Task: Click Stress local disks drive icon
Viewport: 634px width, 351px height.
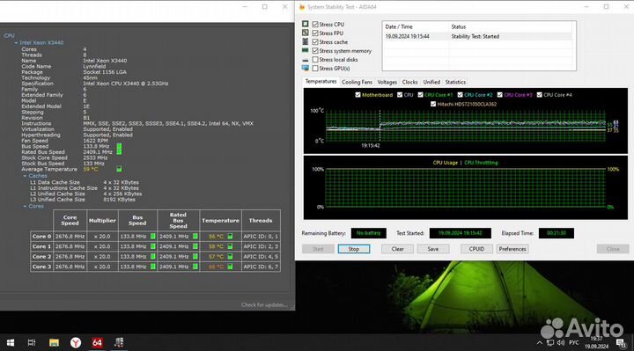Action: tap(306, 60)
